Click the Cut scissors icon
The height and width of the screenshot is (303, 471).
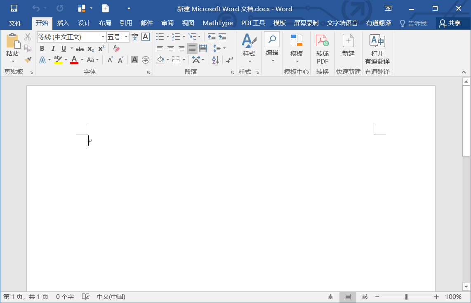28,37
